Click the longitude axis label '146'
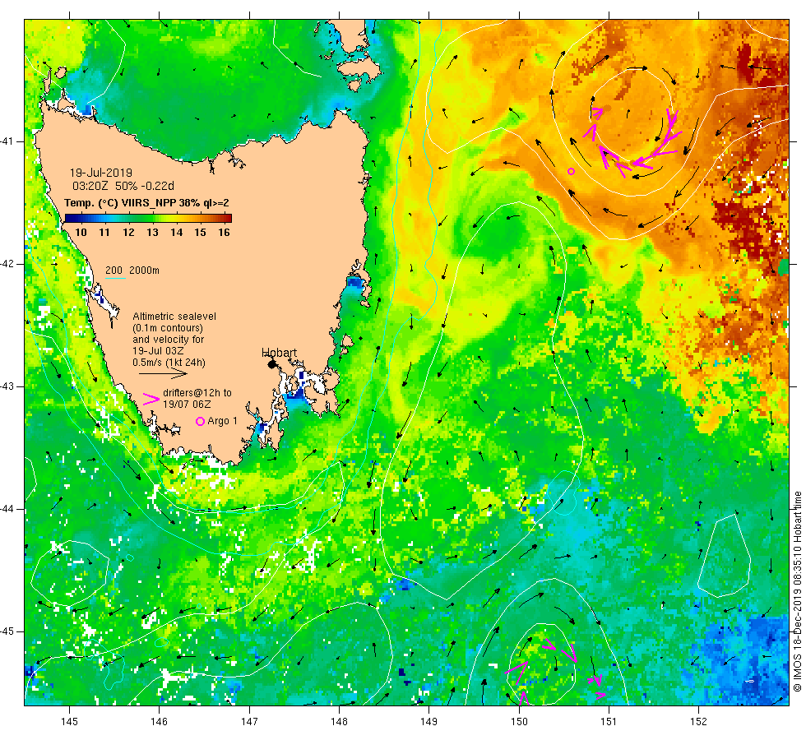 click(160, 722)
